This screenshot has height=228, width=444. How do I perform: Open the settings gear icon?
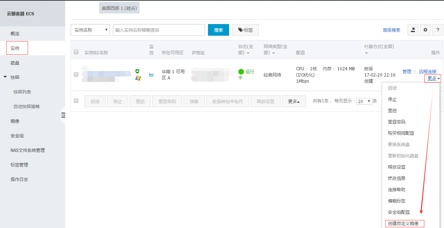tap(425, 30)
